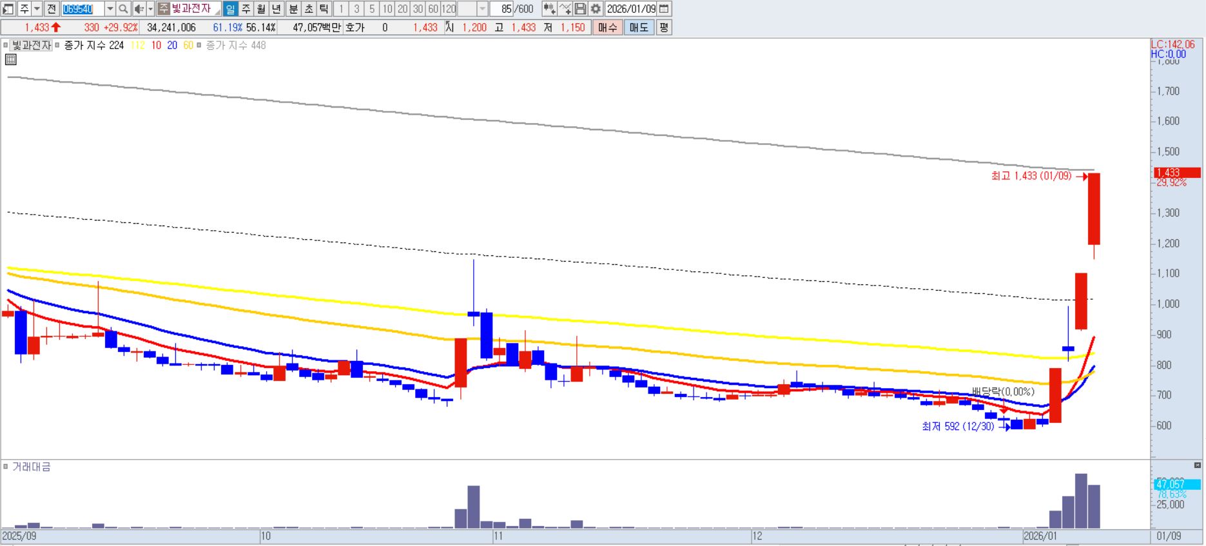The width and height of the screenshot is (1206, 546).
Task: Click the chart compare candlestick icon
Action: (549, 9)
